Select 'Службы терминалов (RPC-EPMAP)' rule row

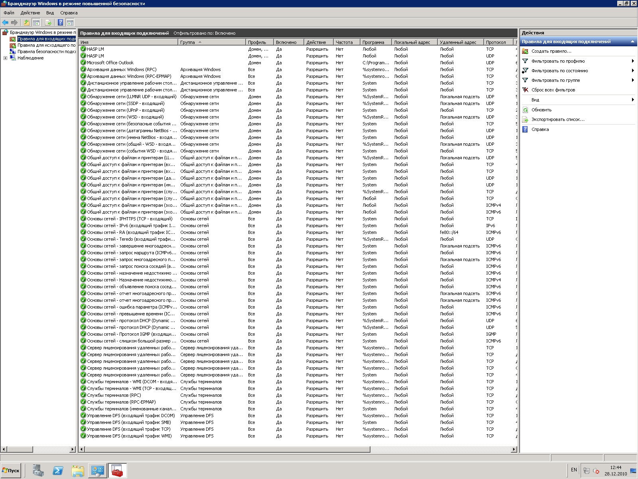click(298, 402)
